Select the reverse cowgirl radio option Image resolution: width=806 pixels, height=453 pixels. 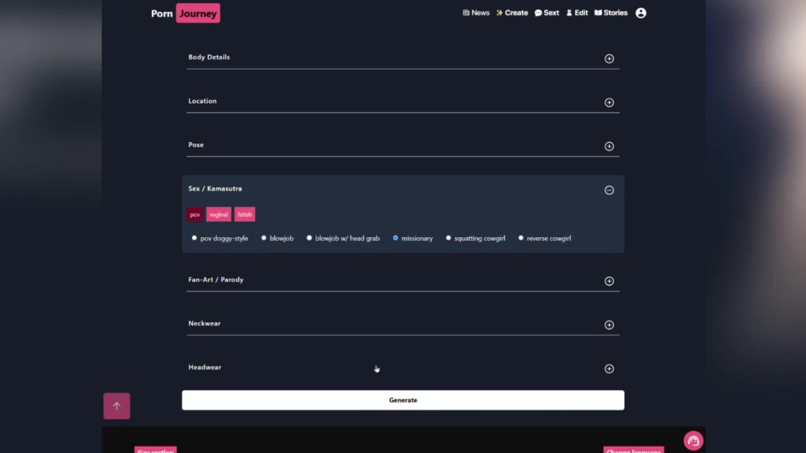click(x=521, y=238)
